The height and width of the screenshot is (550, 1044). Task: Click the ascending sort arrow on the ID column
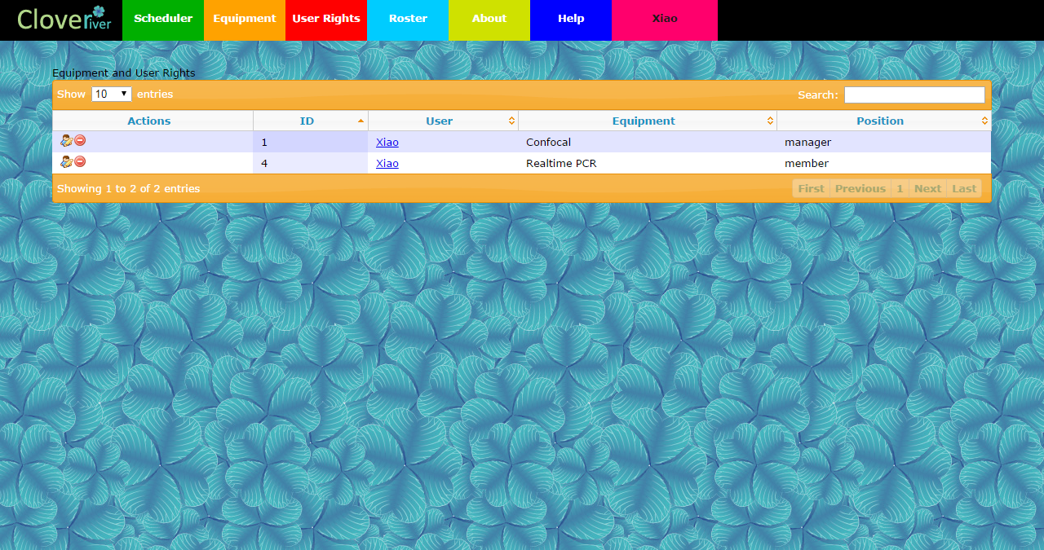(x=360, y=120)
